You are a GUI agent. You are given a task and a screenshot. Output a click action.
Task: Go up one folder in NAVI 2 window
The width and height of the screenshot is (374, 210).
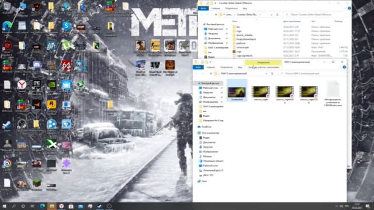(211, 73)
